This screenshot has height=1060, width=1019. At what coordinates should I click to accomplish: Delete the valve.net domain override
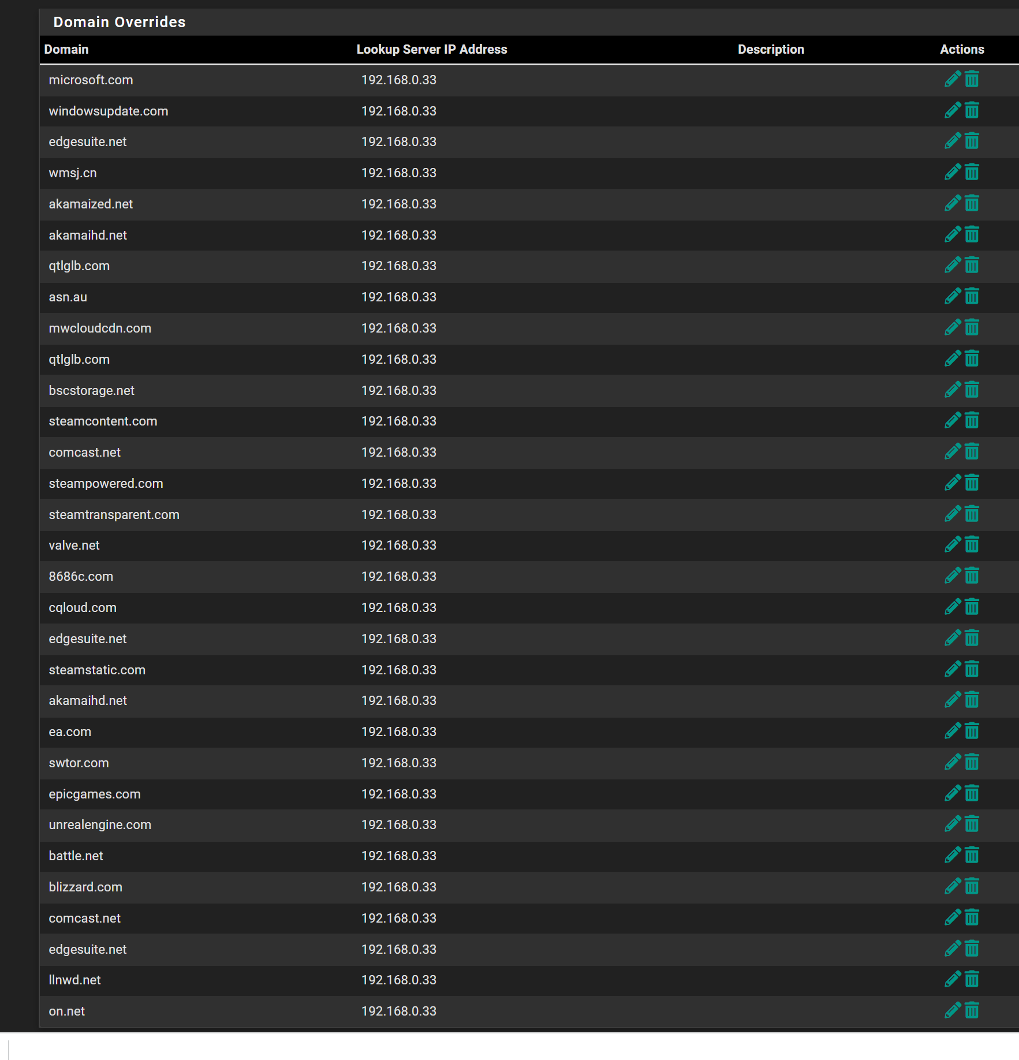[x=972, y=544]
